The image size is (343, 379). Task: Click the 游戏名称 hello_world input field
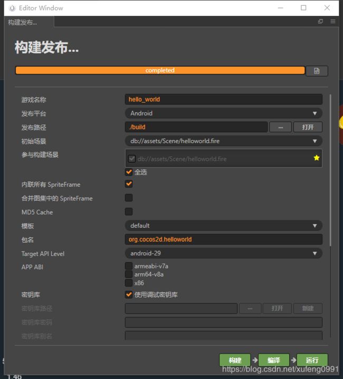[x=224, y=99]
